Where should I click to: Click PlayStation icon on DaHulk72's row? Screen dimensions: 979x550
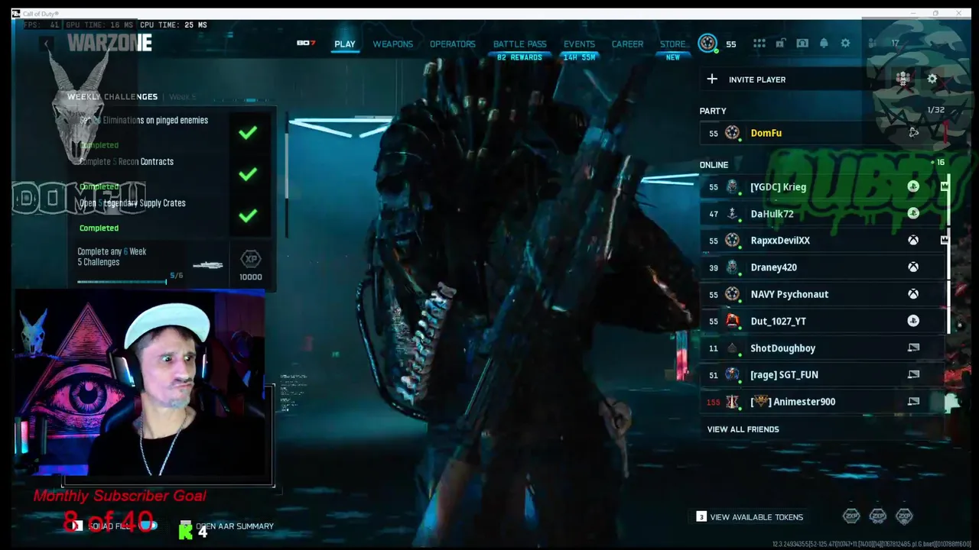[913, 214]
